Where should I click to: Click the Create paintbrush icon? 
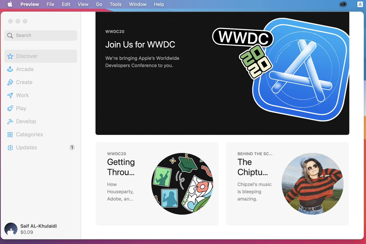10,82
